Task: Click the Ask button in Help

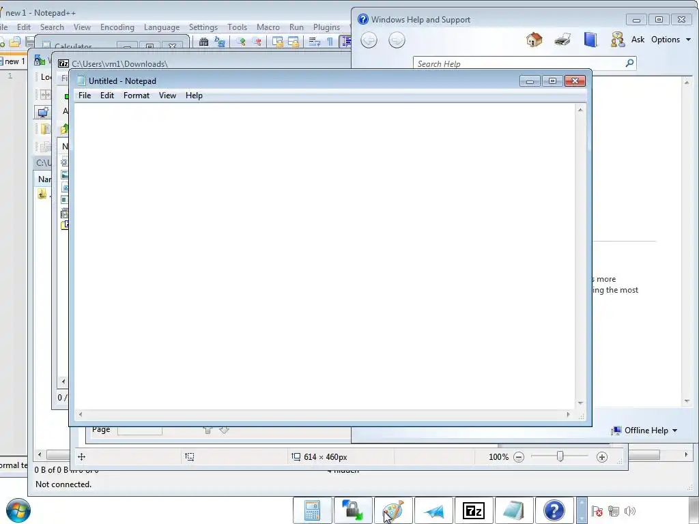Action: (x=638, y=40)
